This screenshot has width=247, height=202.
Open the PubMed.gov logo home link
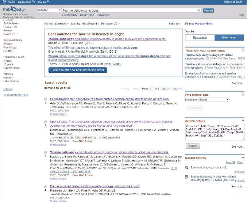(x=14, y=9)
